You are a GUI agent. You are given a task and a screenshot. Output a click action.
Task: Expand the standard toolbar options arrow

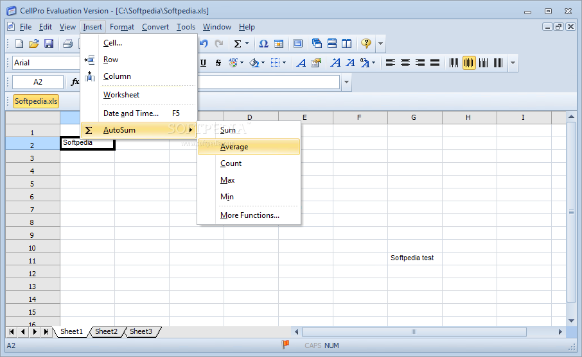380,44
